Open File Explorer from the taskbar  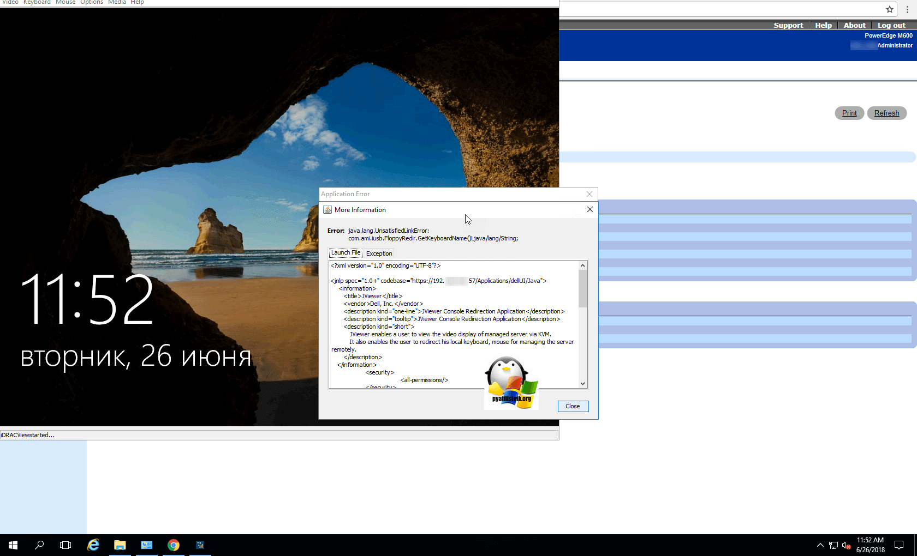120,545
